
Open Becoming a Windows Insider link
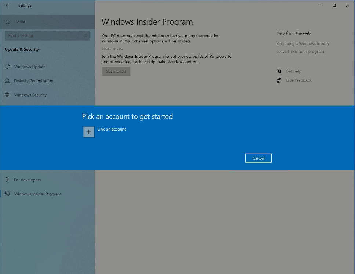pyautogui.click(x=303, y=44)
